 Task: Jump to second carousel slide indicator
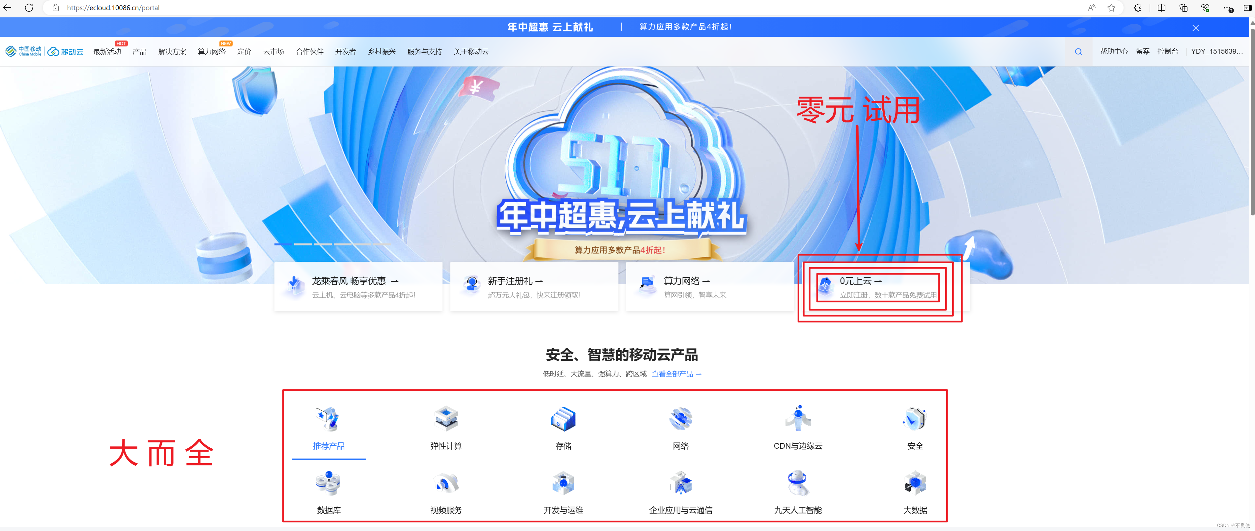click(x=303, y=244)
